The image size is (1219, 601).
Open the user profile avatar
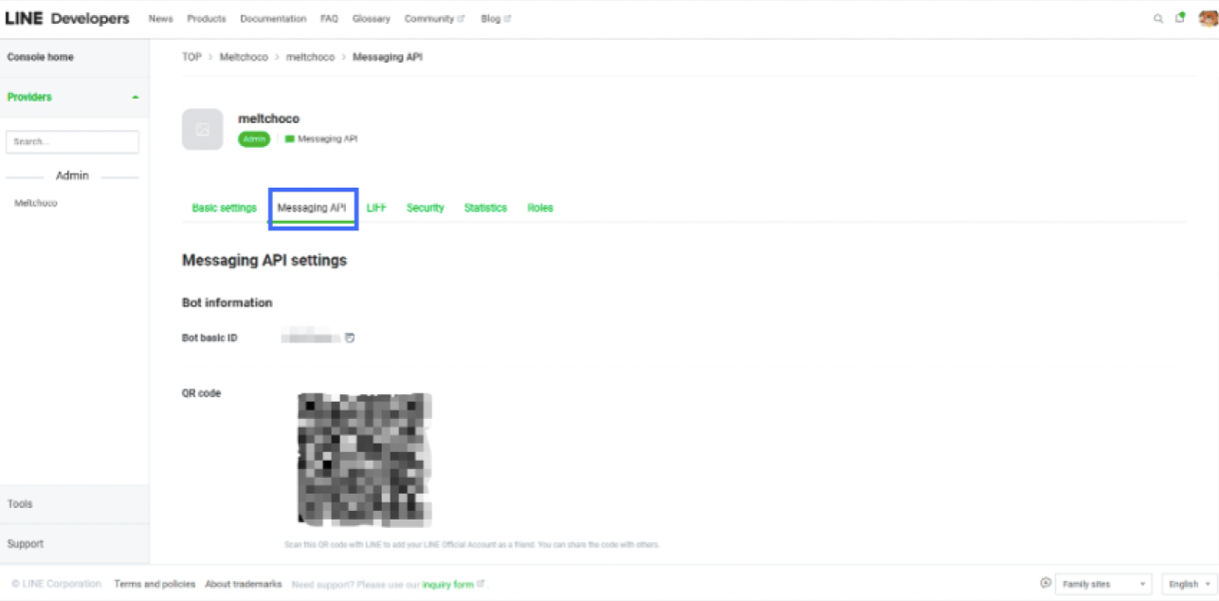(x=1208, y=18)
